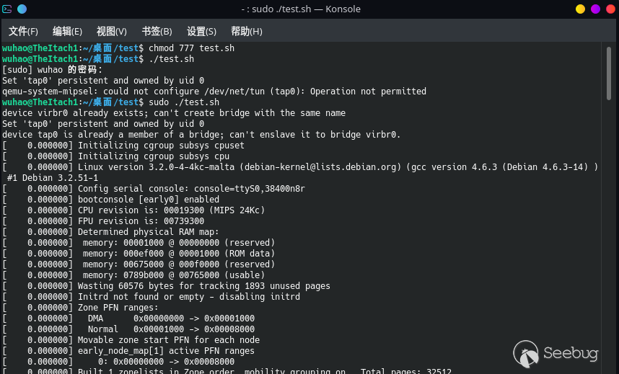Open the 书签(B) bookmarks menu
The height and width of the screenshot is (374, 619).
[x=157, y=32]
